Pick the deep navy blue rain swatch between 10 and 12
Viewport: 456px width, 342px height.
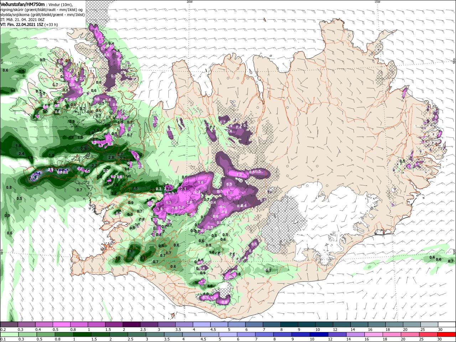tap(319, 335)
